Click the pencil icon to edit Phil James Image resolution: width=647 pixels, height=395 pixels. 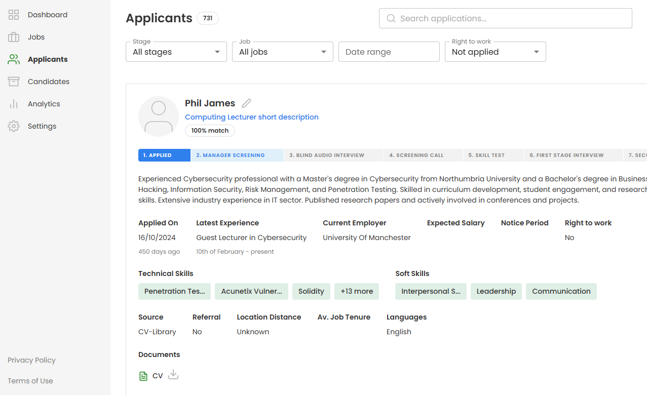pos(246,103)
